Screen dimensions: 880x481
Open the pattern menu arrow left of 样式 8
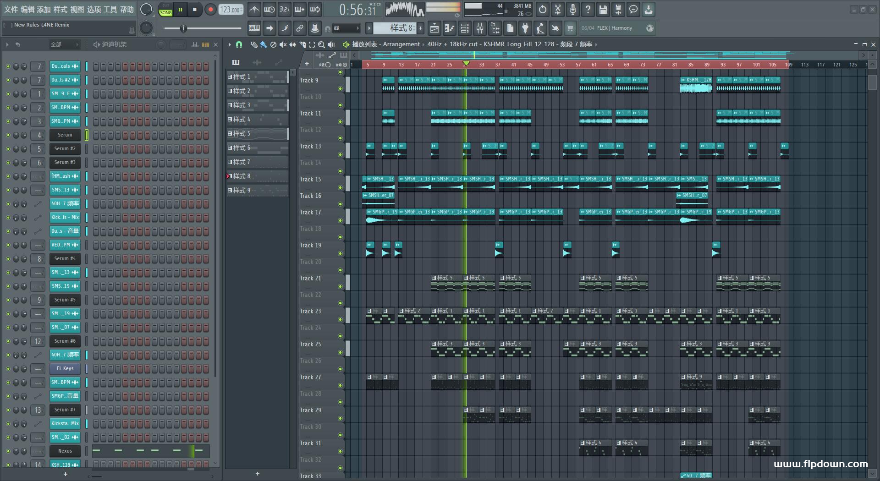(369, 28)
